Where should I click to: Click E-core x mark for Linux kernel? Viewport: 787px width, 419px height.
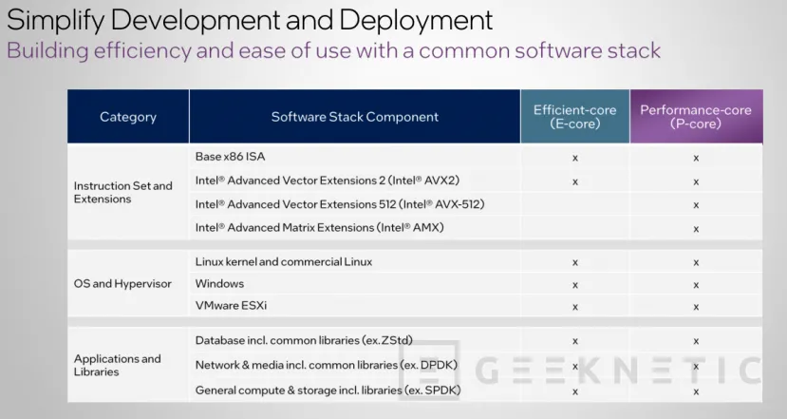tap(575, 262)
